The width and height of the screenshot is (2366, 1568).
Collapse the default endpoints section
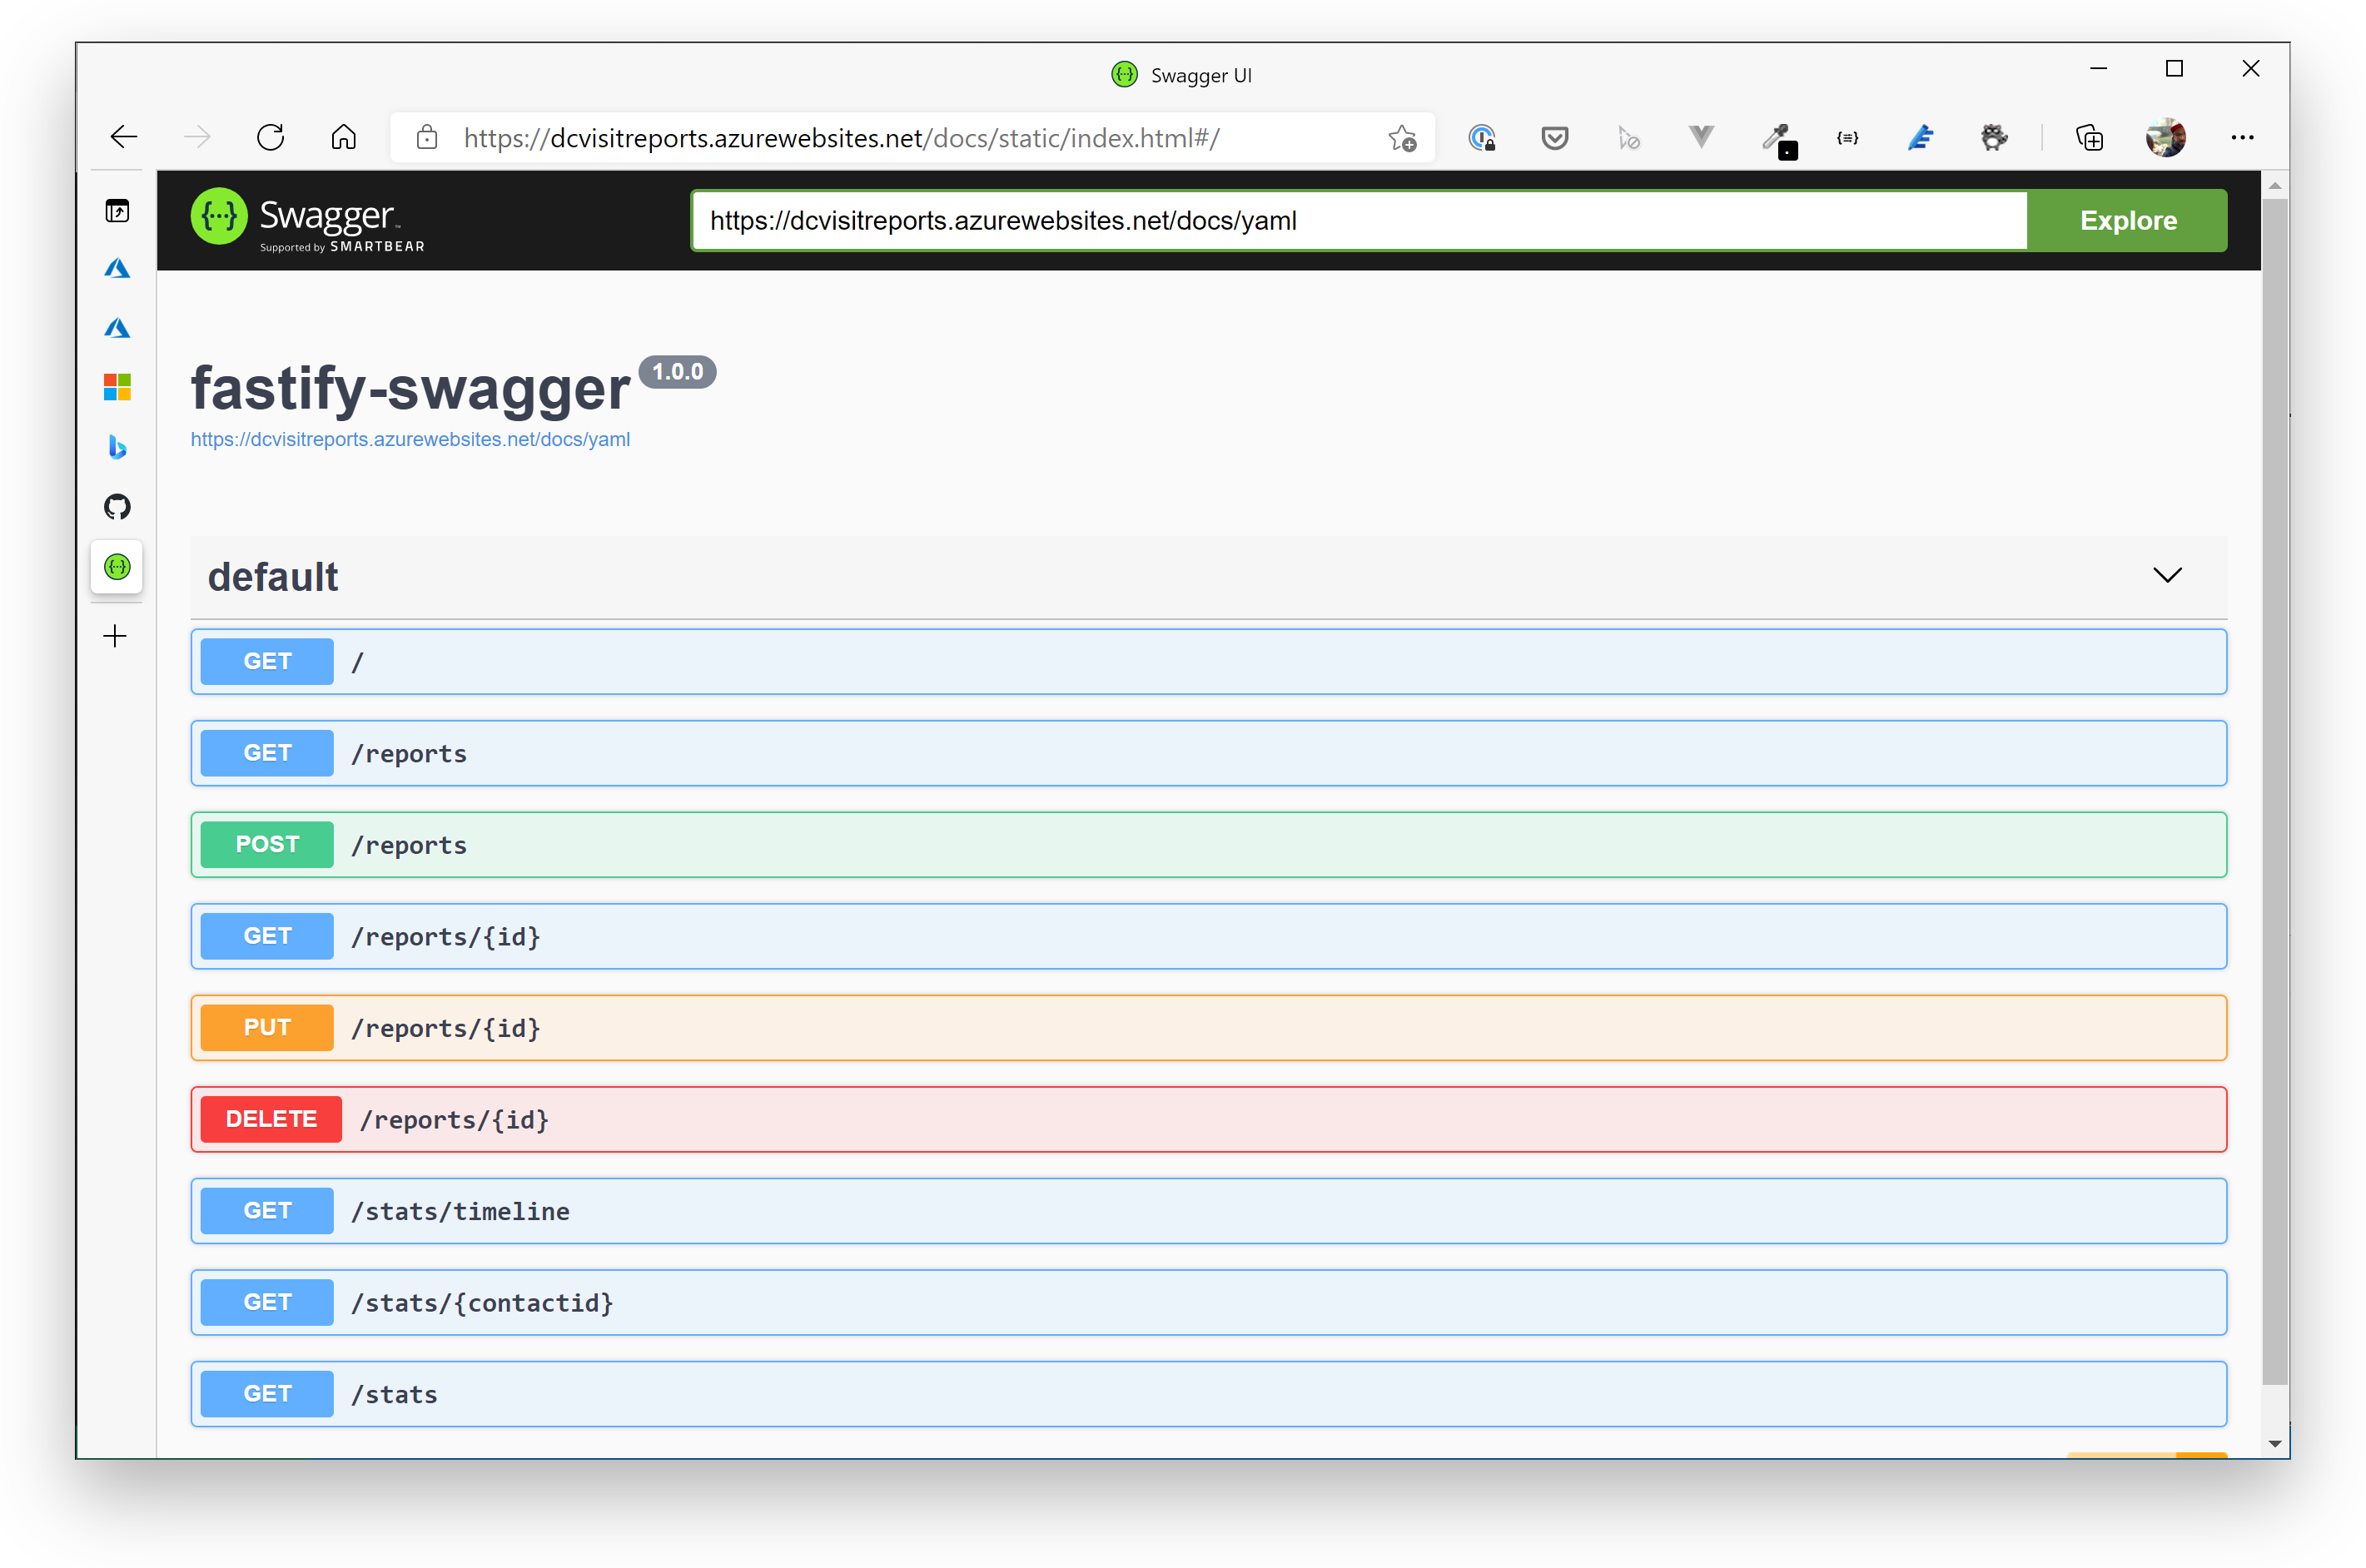(2165, 574)
